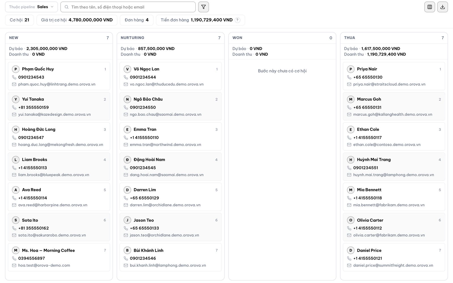Open the filter funnel icon
This screenshot has height=283, width=453.
click(203, 7)
